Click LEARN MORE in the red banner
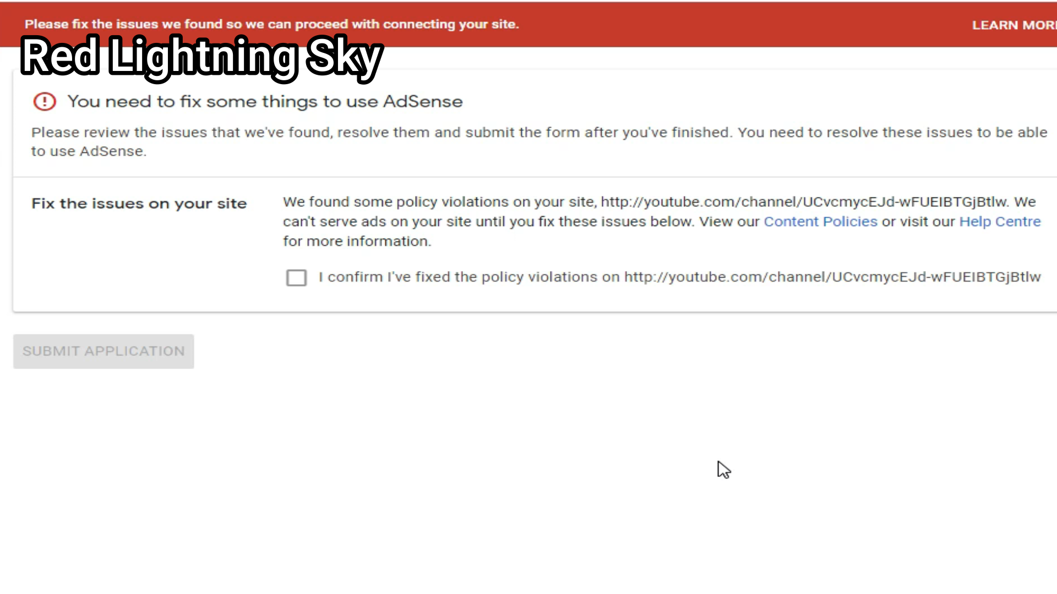This screenshot has height=594, width=1057. click(1013, 25)
